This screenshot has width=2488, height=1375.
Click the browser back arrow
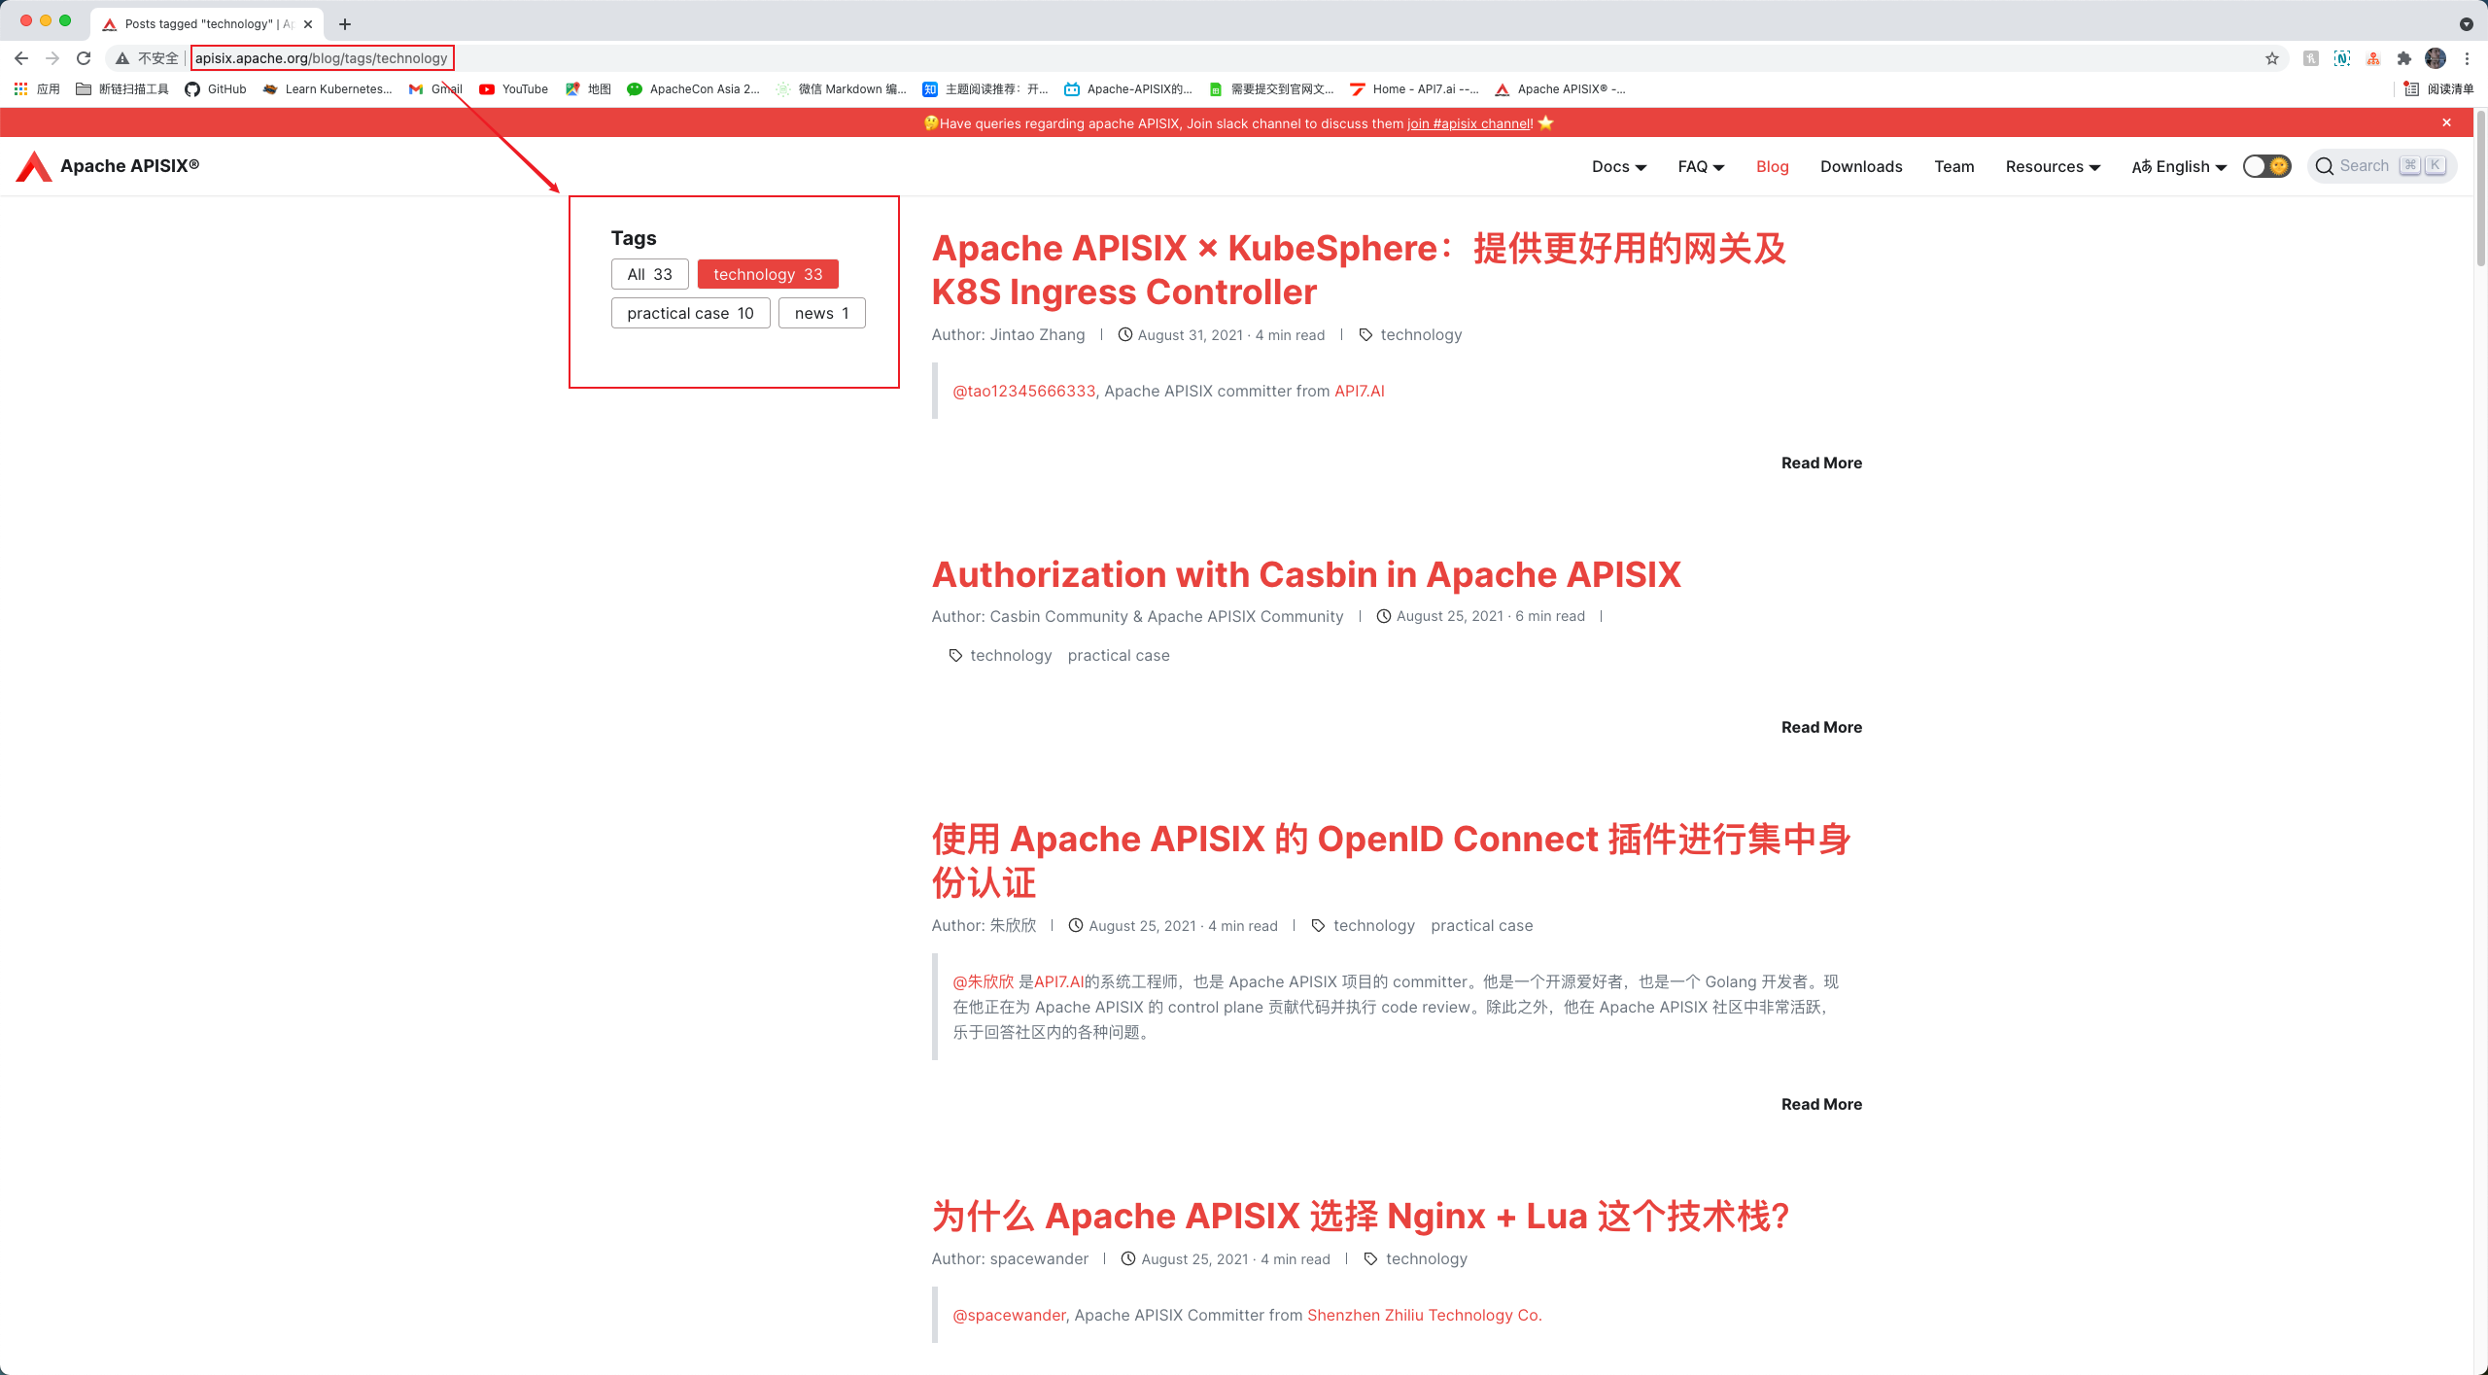coord(21,58)
